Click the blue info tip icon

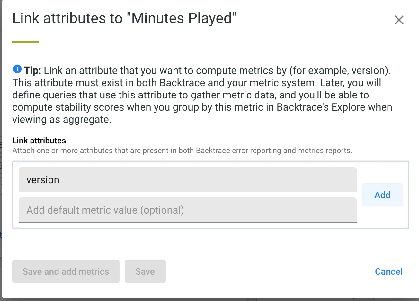click(17, 69)
